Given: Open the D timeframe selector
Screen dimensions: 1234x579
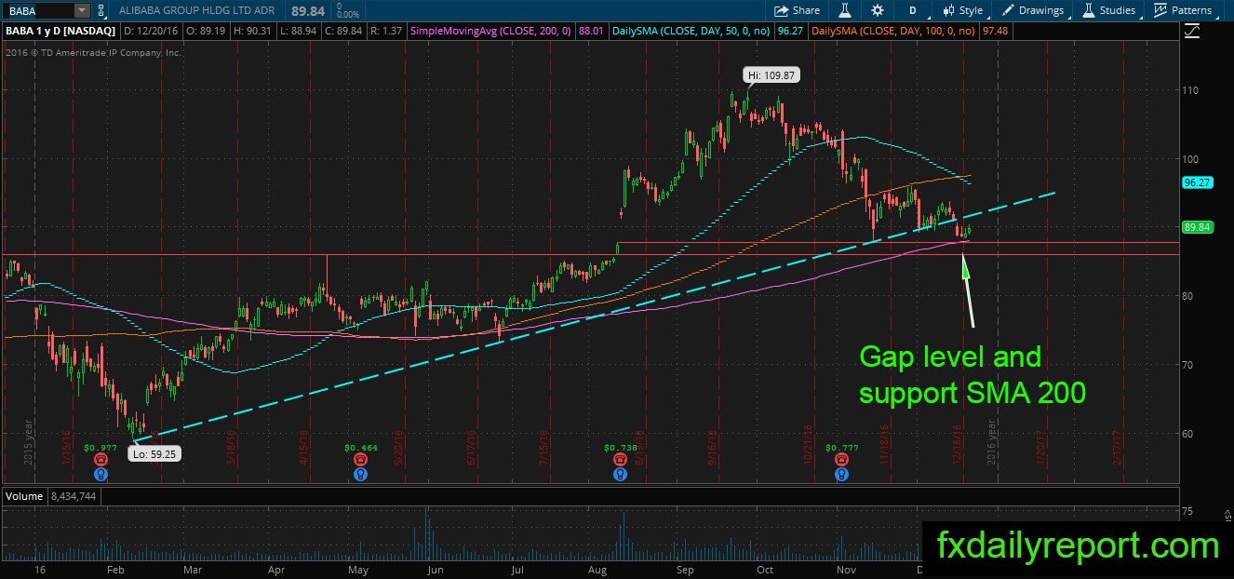Looking at the screenshot, I should [913, 10].
